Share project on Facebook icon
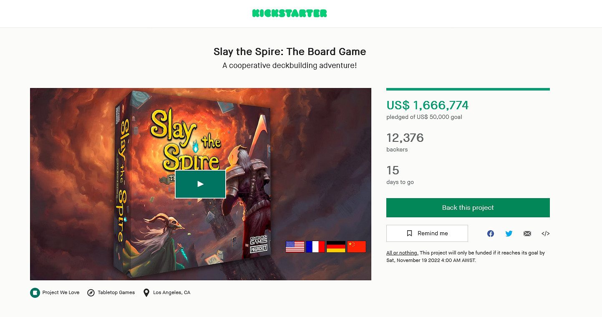The image size is (602, 317). 491,234
